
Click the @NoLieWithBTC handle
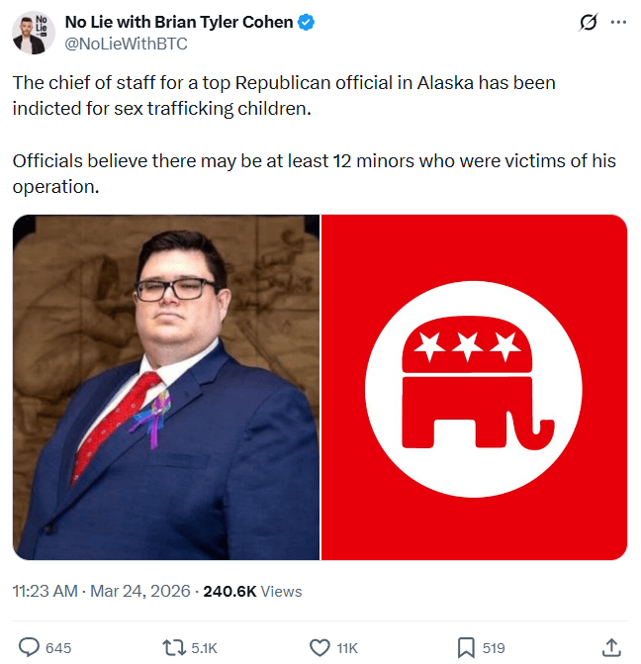click(x=126, y=44)
